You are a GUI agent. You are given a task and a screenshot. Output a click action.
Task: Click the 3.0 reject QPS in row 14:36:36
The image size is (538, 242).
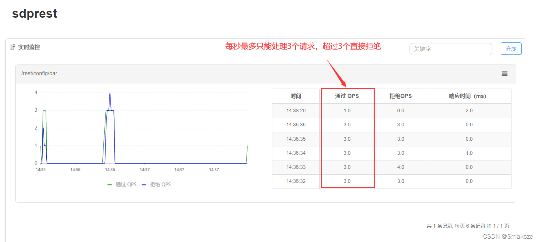(x=400, y=125)
